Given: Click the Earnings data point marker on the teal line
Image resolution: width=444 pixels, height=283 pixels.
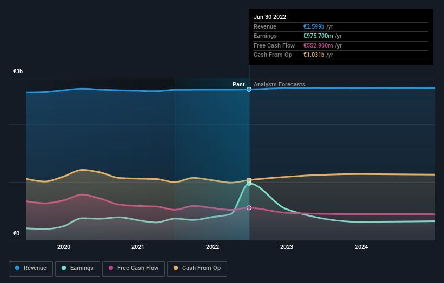Looking at the screenshot, I should tap(249, 184).
